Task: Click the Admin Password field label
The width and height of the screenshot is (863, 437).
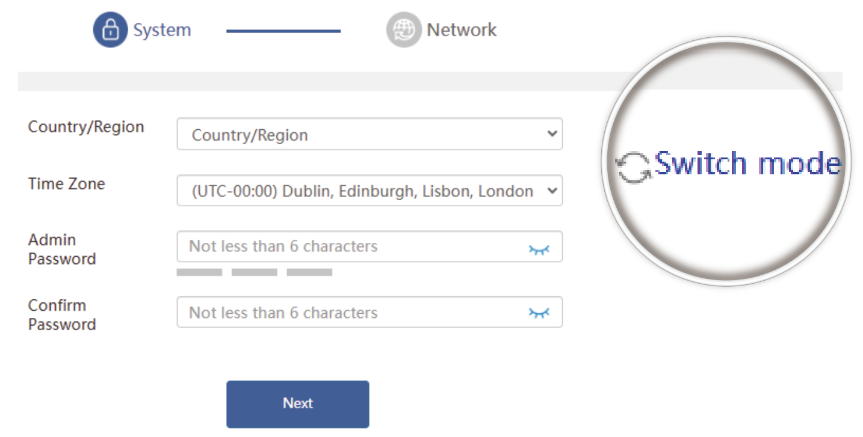Action: pyautogui.click(x=61, y=249)
